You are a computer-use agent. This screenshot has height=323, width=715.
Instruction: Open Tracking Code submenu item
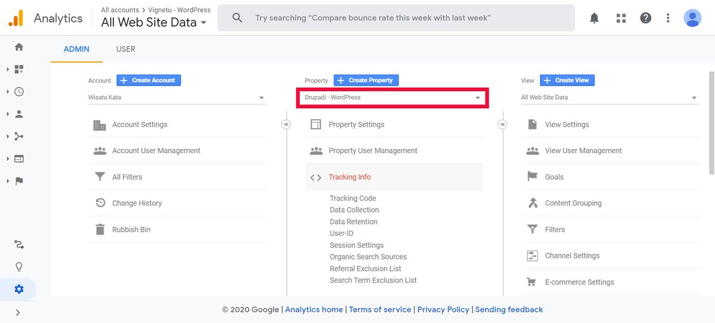tap(353, 198)
